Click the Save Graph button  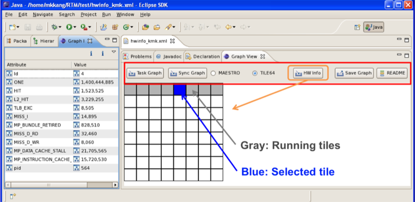click(354, 73)
